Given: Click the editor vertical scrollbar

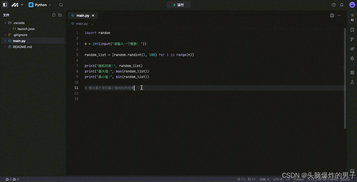Looking at the screenshot, I should 345,78.
